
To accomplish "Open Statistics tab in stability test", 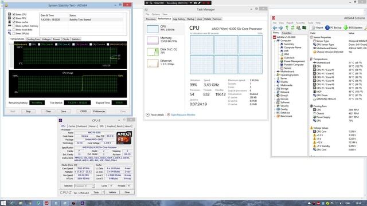I will click(x=76, y=39).
